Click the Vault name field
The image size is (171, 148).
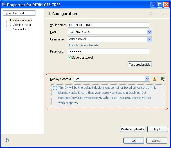coord(109,25)
